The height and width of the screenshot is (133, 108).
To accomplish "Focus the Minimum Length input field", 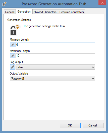I will tap(55, 45).
